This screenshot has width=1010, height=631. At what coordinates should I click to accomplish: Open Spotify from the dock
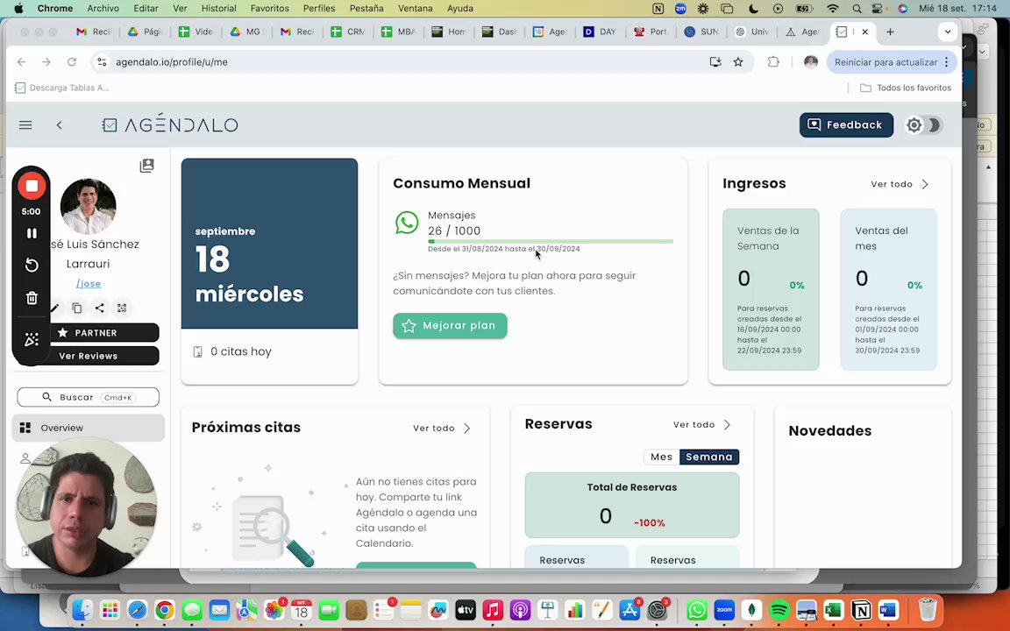(779, 609)
